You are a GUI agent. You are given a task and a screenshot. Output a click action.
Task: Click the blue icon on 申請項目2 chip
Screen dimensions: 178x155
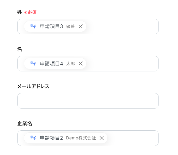33,138
